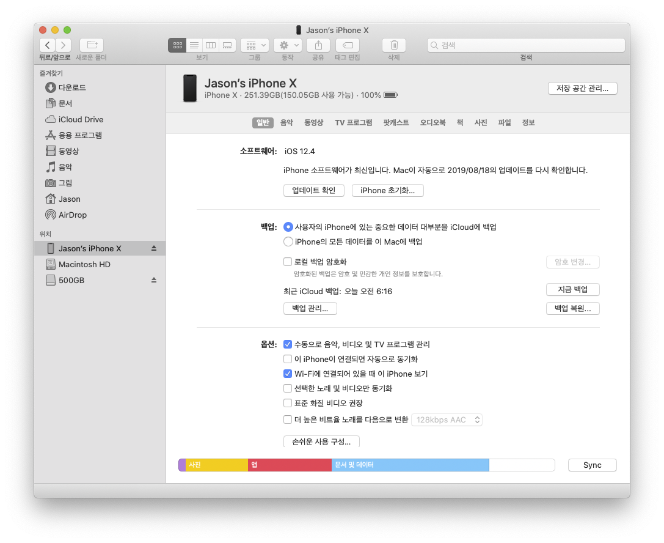Open the 128kbps AAC bitrate dropdown

[447, 419]
